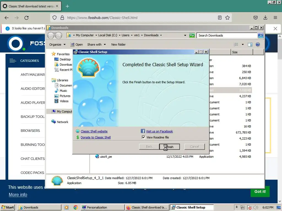Open Firefox downloads panel arrow

click(x=265, y=18)
